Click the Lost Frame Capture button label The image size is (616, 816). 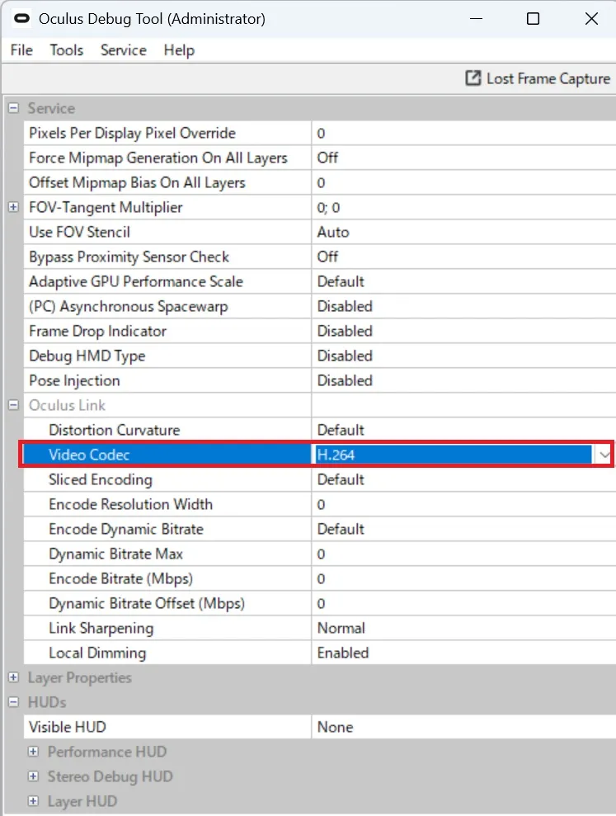coord(548,78)
